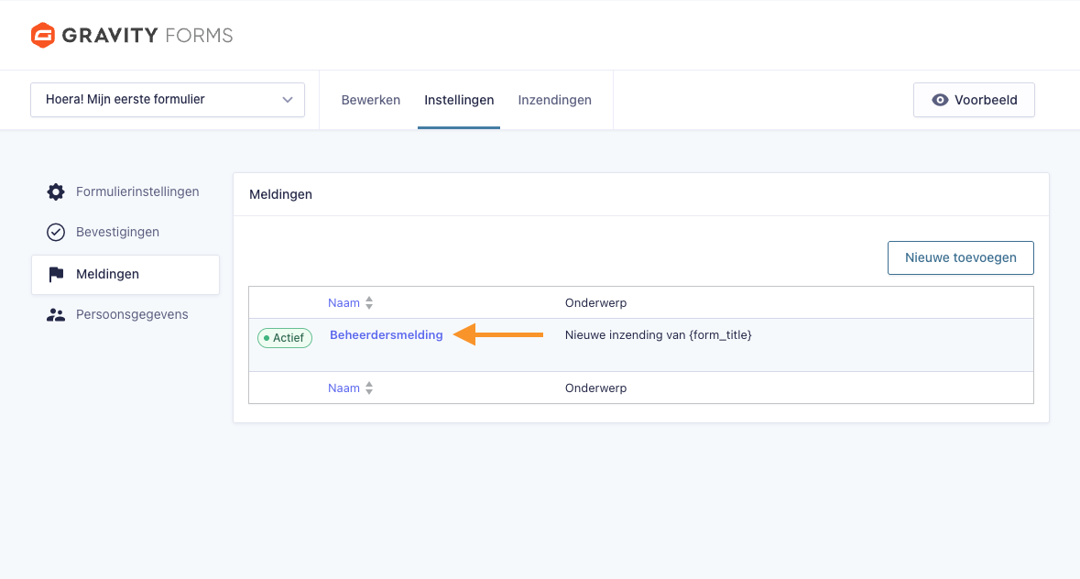Image resolution: width=1080 pixels, height=579 pixels.
Task: Click sort arrows beside bottom Naam footer
Action: coord(369,388)
